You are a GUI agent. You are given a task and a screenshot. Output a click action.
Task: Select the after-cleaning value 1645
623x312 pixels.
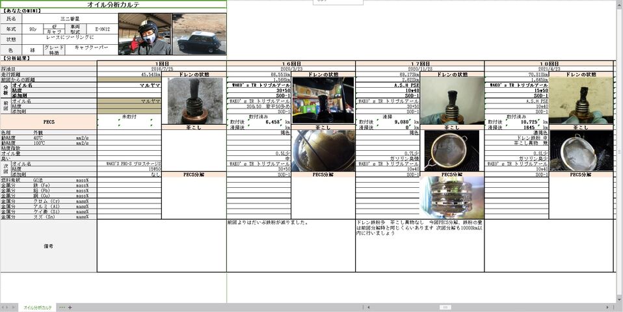point(532,127)
